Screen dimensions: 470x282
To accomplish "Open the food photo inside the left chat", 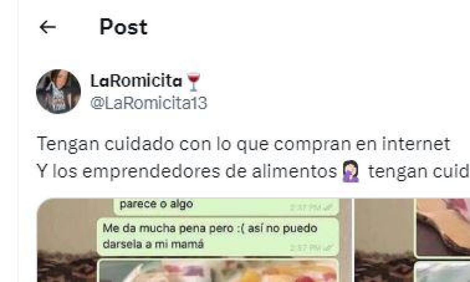I will pos(217,271).
